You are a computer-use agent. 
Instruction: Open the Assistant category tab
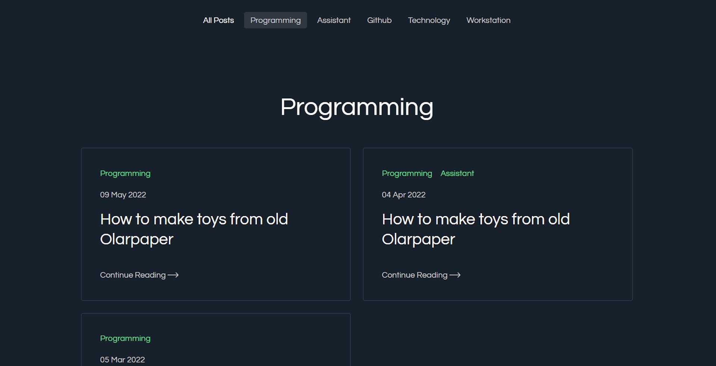click(334, 21)
